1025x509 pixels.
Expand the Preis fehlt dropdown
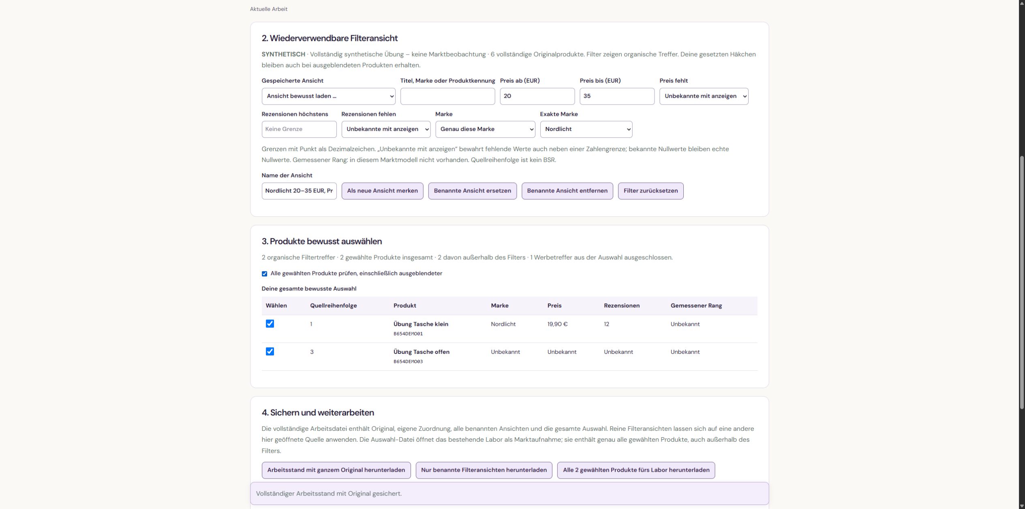(x=704, y=96)
